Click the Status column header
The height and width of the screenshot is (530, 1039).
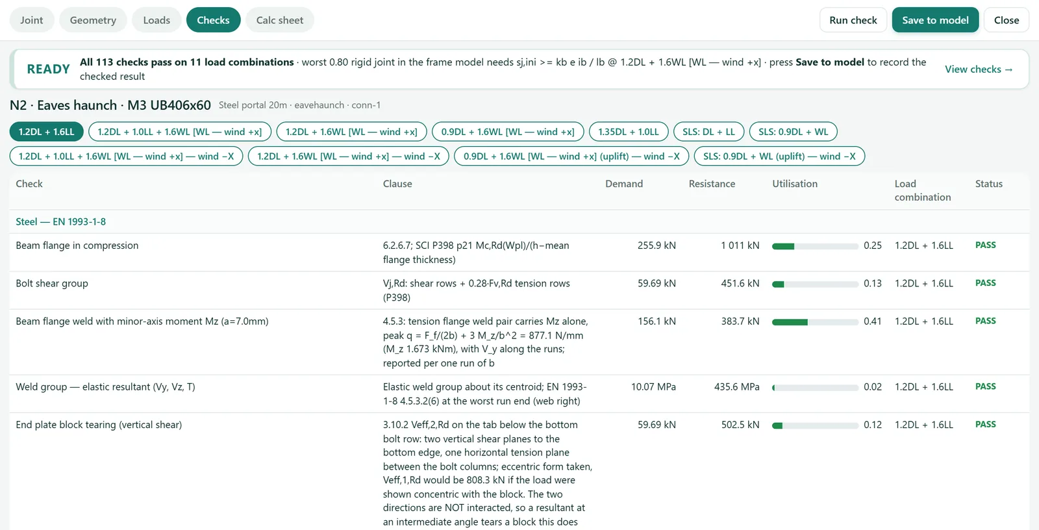(x=989, y=184)
